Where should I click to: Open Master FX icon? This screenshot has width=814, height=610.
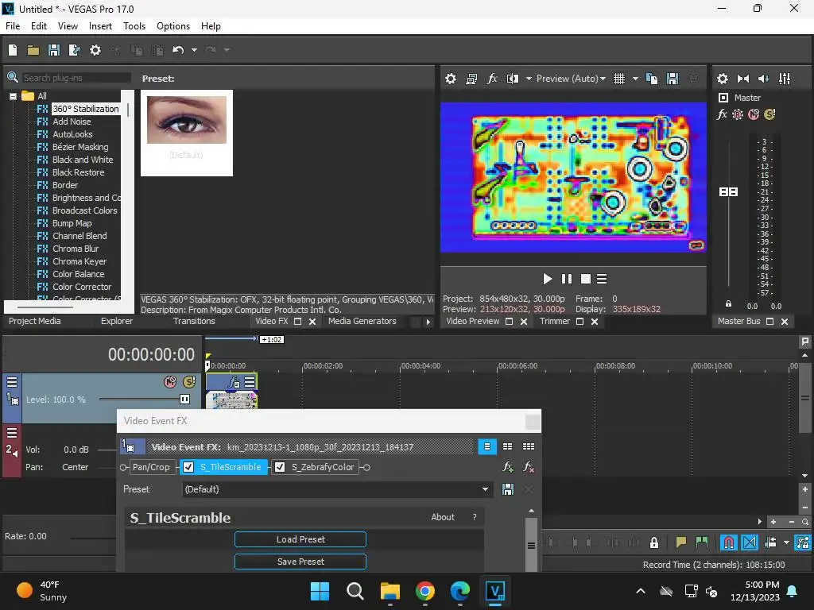(722, 114)
